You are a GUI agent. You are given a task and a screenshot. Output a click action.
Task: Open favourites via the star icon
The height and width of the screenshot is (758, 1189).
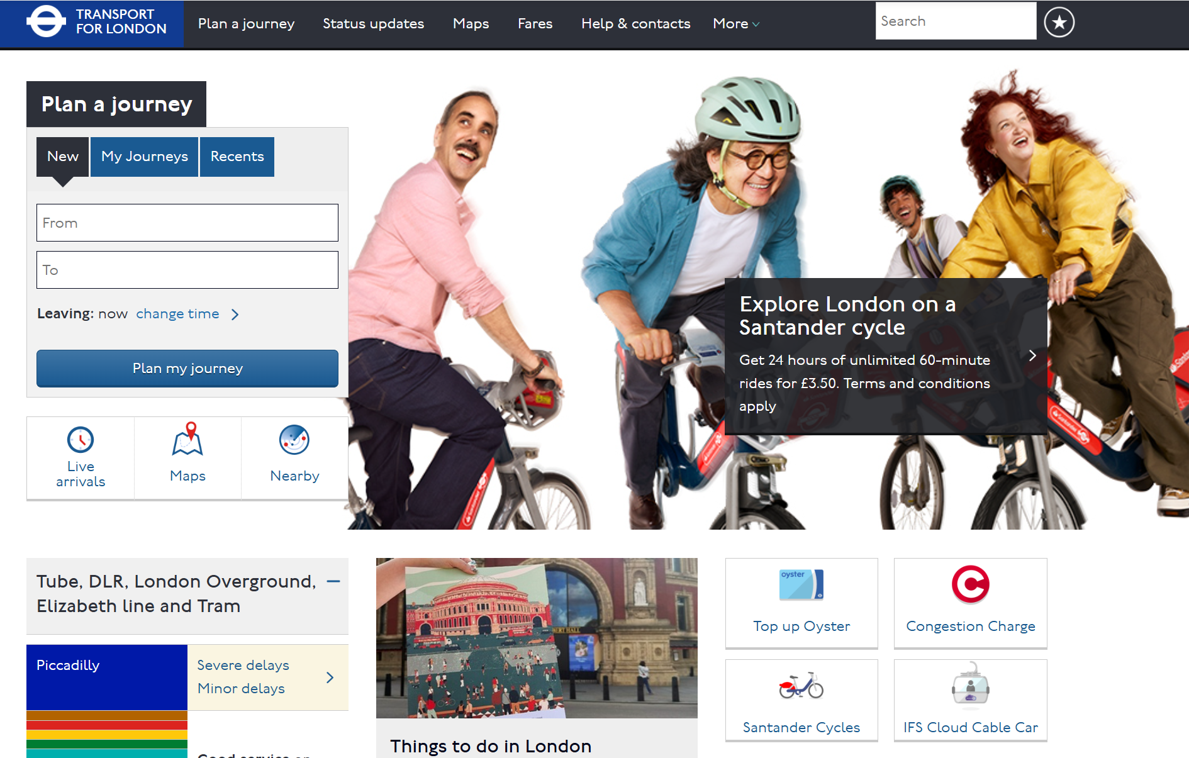[x=1059, y=23]
